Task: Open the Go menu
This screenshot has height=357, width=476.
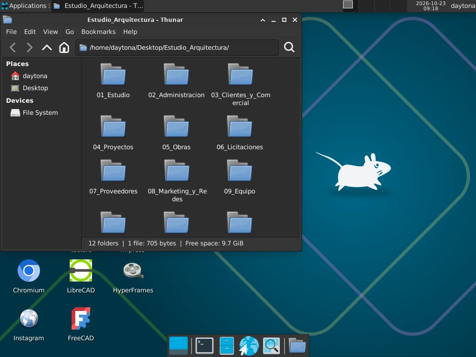Action: coord(70,32)
